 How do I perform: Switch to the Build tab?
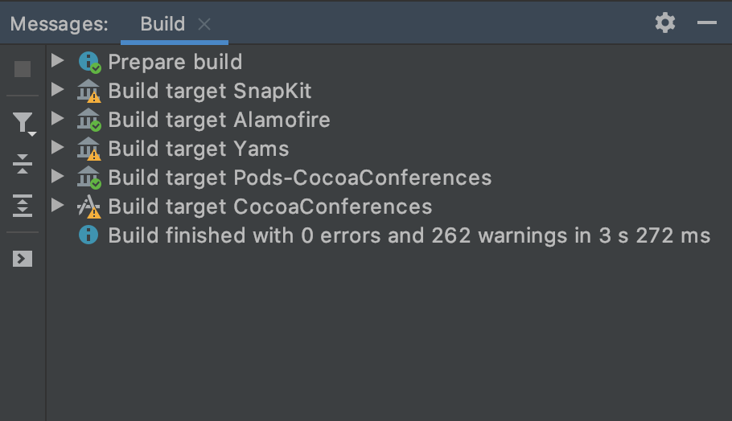pos(162,24)
